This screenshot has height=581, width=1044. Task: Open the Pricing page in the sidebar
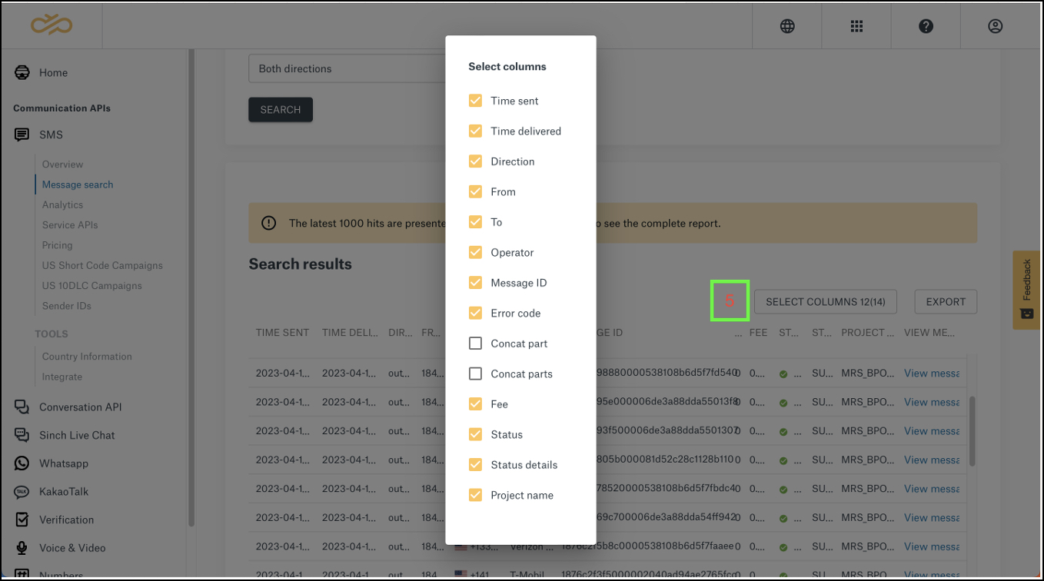pos(57,244)
